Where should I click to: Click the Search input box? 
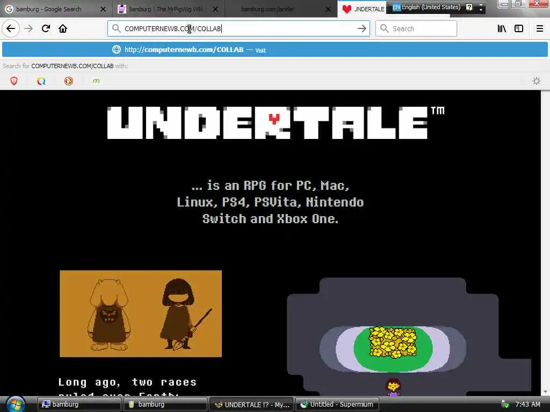416,28
